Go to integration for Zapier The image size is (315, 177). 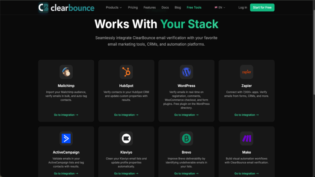pyautogui.click(x=247, y=115)
